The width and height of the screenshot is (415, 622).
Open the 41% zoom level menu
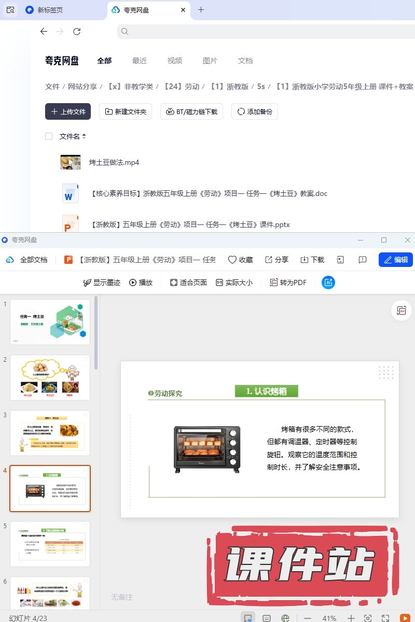329,618
